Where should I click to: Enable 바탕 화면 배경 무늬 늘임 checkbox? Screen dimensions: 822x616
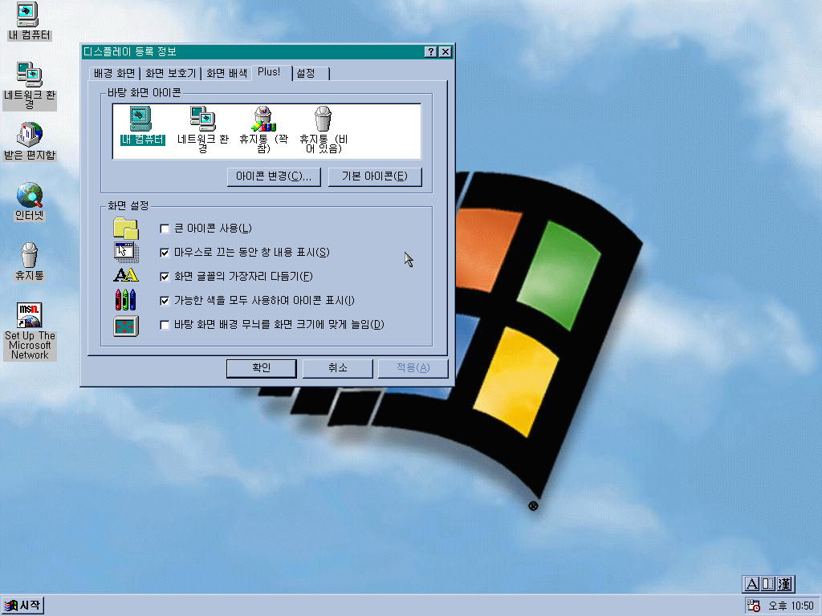(165, 325)
